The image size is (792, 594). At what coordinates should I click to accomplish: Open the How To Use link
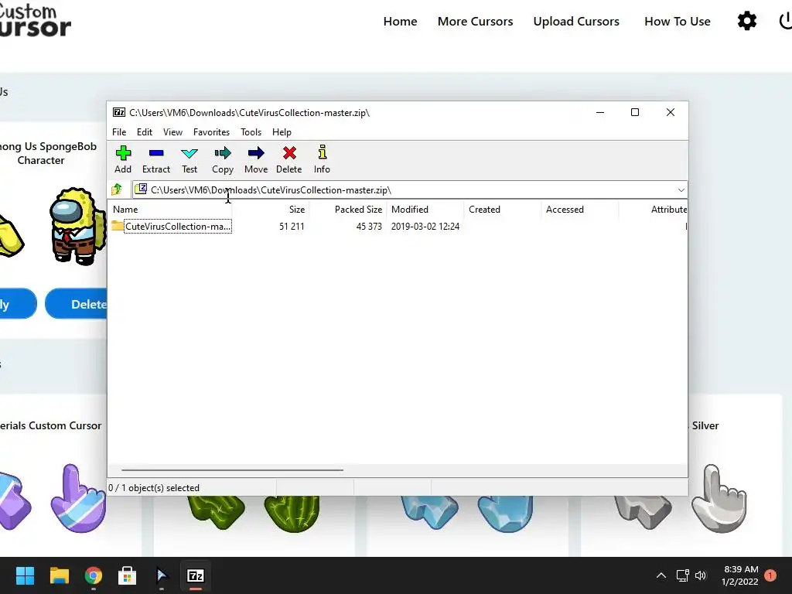(678, 21)
